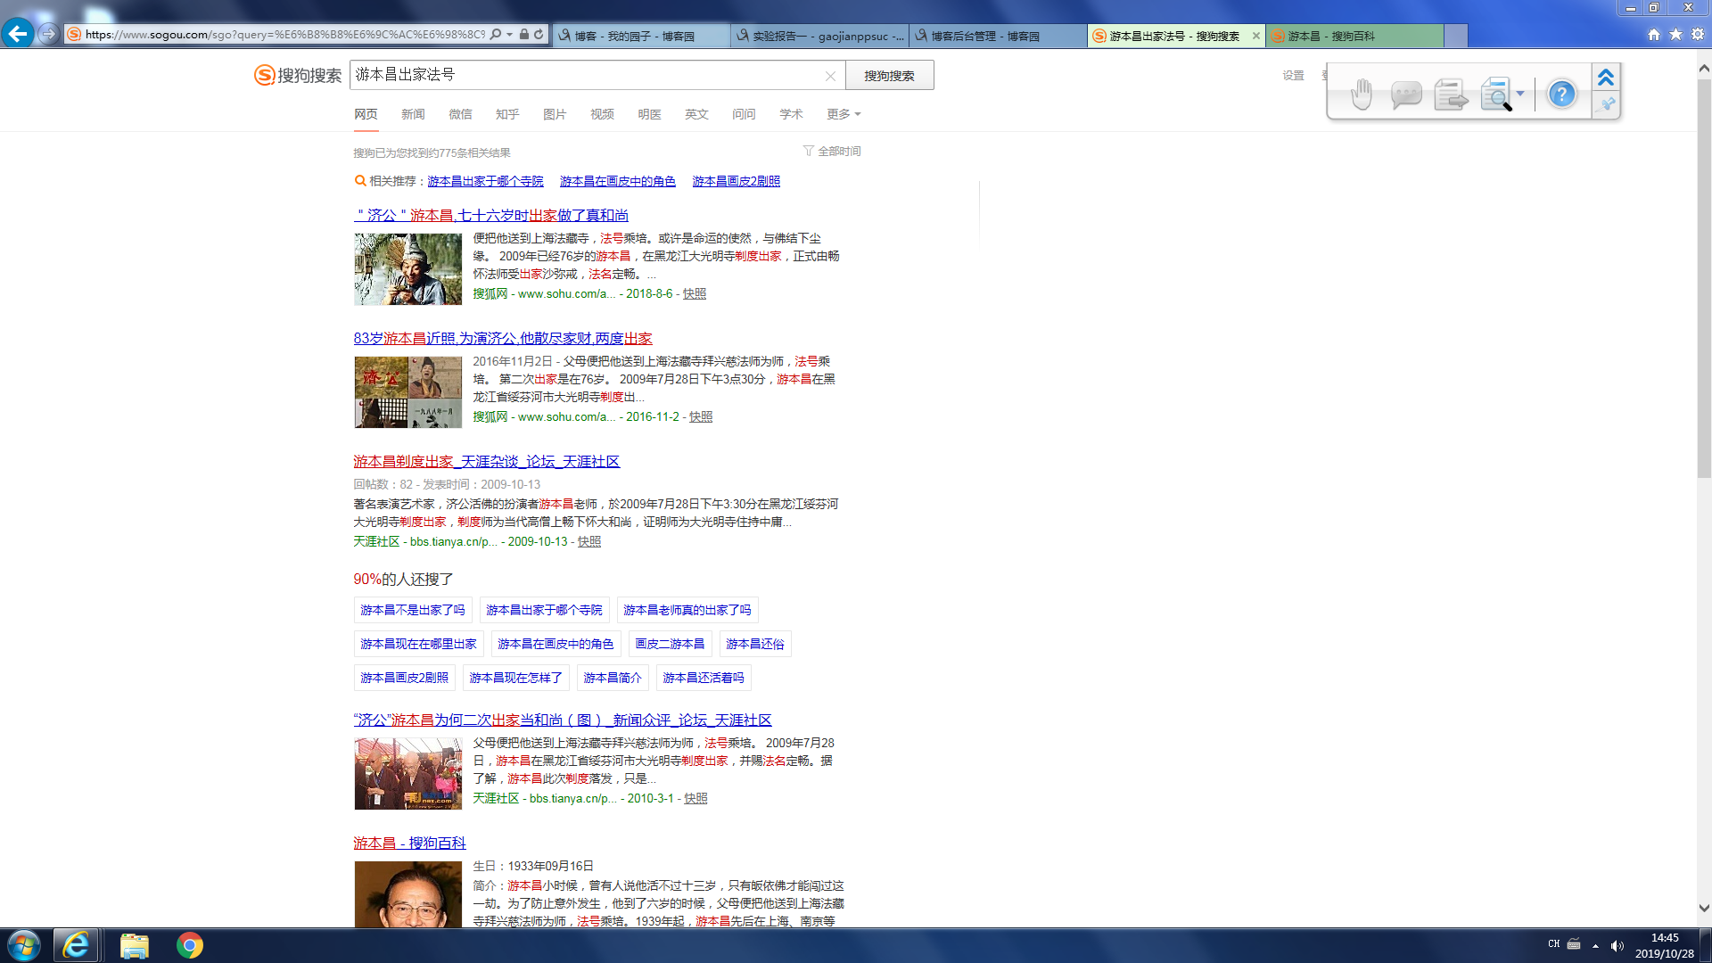Image resolution: width=1712 pixels, height=963 pixels.
Task: Toggle the pin on the floating toolbar
Action: 1606,105
